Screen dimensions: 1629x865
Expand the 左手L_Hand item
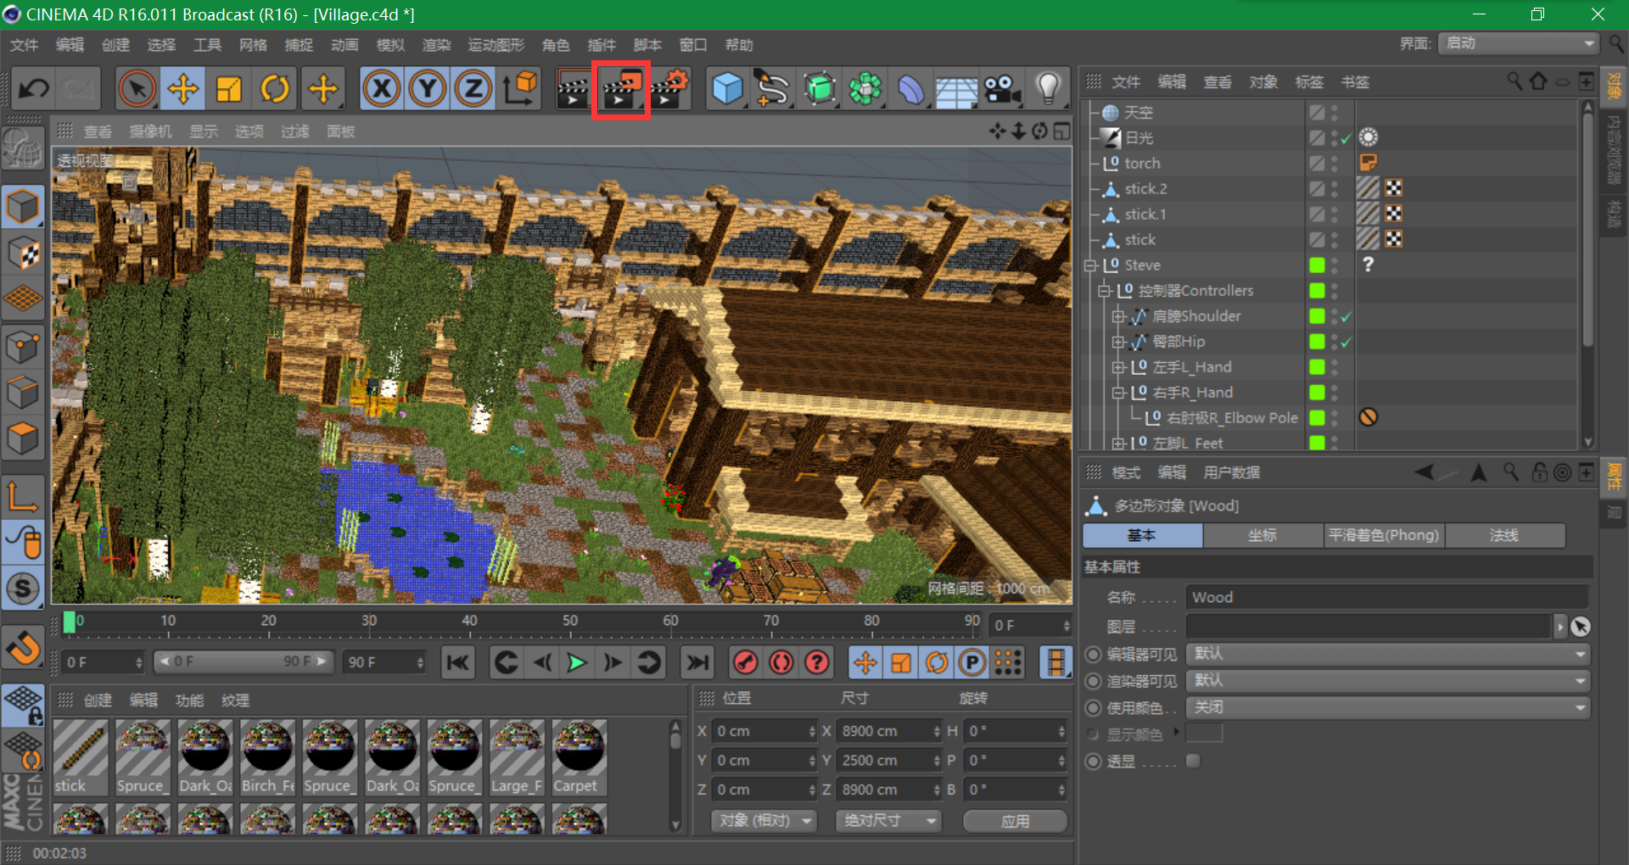1118,367
